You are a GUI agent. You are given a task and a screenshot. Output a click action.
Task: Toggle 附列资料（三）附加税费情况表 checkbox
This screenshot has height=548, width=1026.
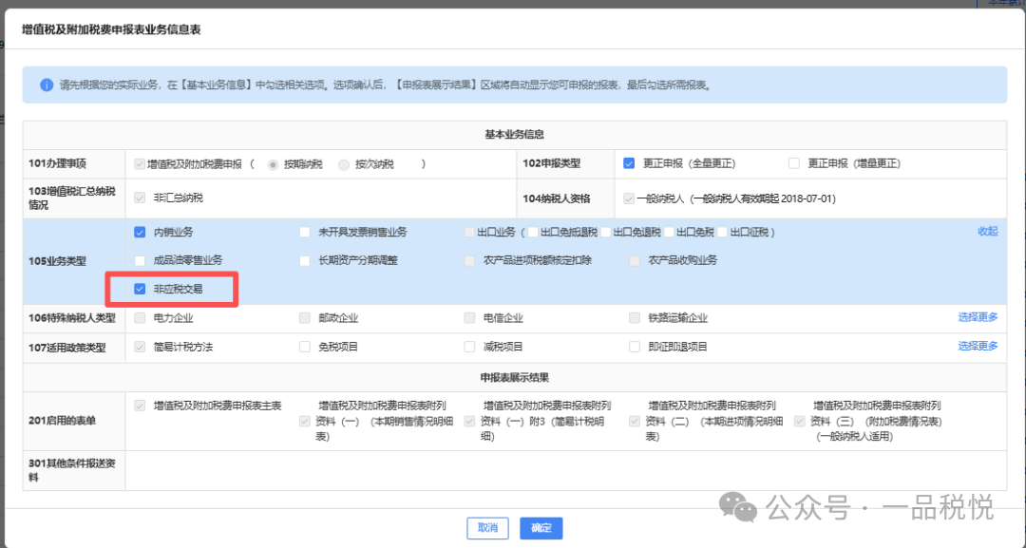(x=799, y=421)
